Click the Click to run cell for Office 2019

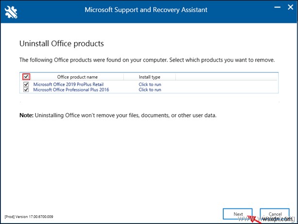tap(150, 84)
